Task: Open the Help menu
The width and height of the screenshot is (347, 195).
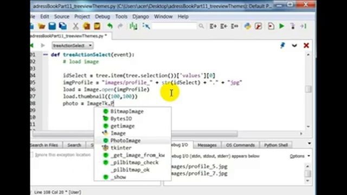Action: [183, 17]
